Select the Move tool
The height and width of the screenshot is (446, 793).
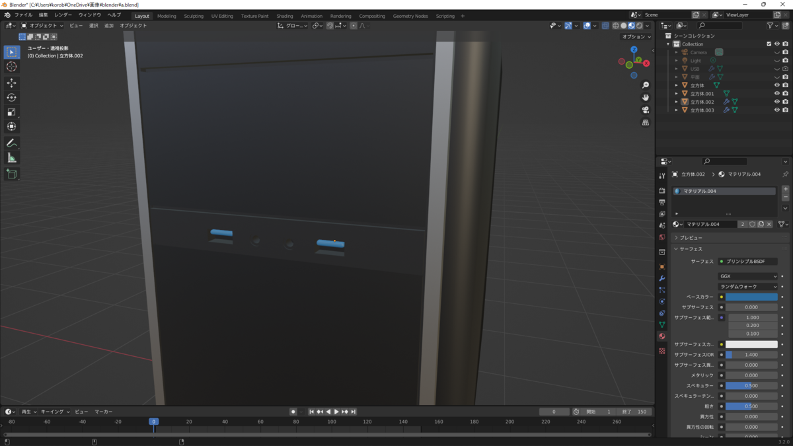tap(12, 83)
